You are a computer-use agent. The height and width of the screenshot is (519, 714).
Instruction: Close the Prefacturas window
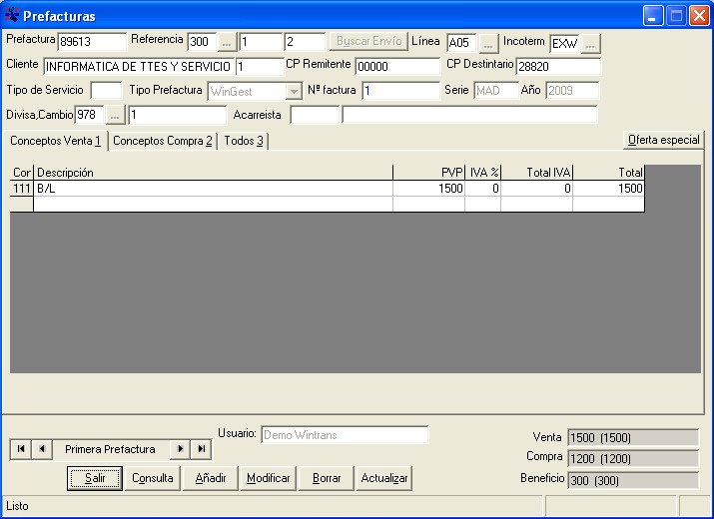(x=699, y=16)
